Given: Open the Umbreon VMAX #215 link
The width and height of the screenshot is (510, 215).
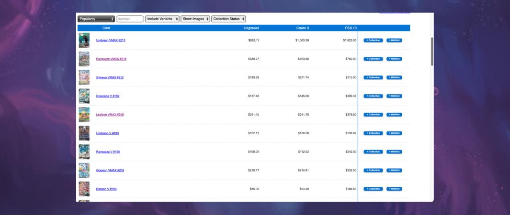Looking at the screenshot, I should [x=111, y=41].
